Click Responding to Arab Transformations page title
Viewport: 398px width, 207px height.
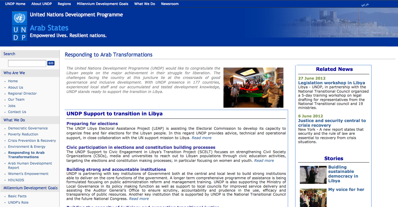[109, 55]
